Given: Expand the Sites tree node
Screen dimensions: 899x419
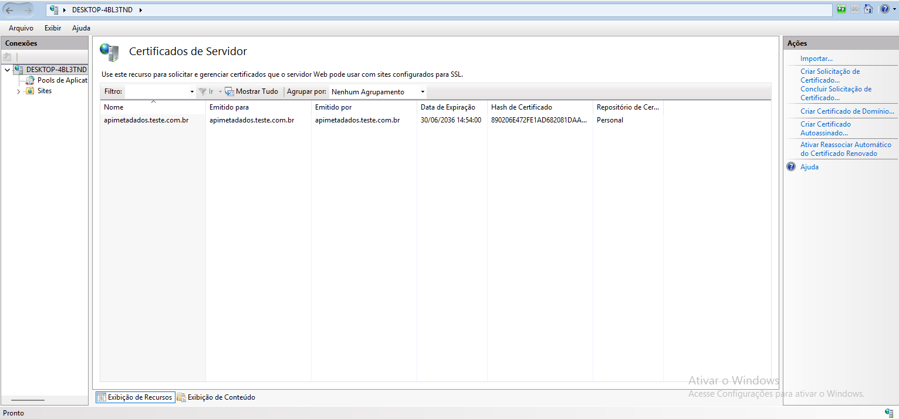Looking at the screenshot, I should (18, 91).
